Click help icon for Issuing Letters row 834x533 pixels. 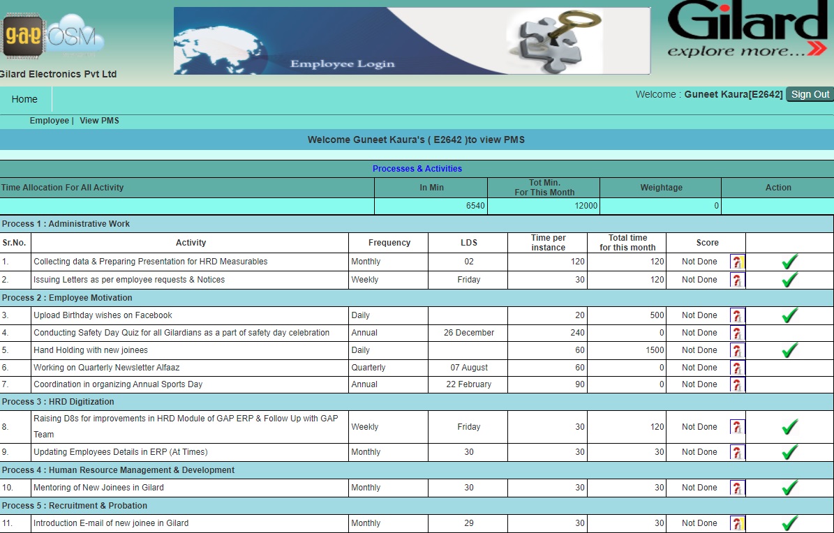[x=737, y=280]
